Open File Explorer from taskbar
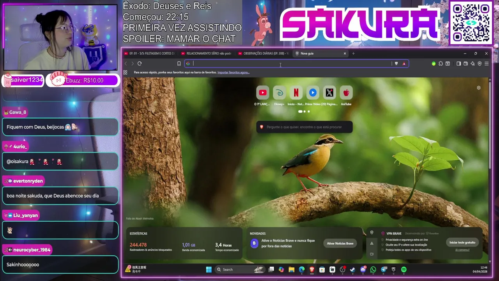 [291, 270]
